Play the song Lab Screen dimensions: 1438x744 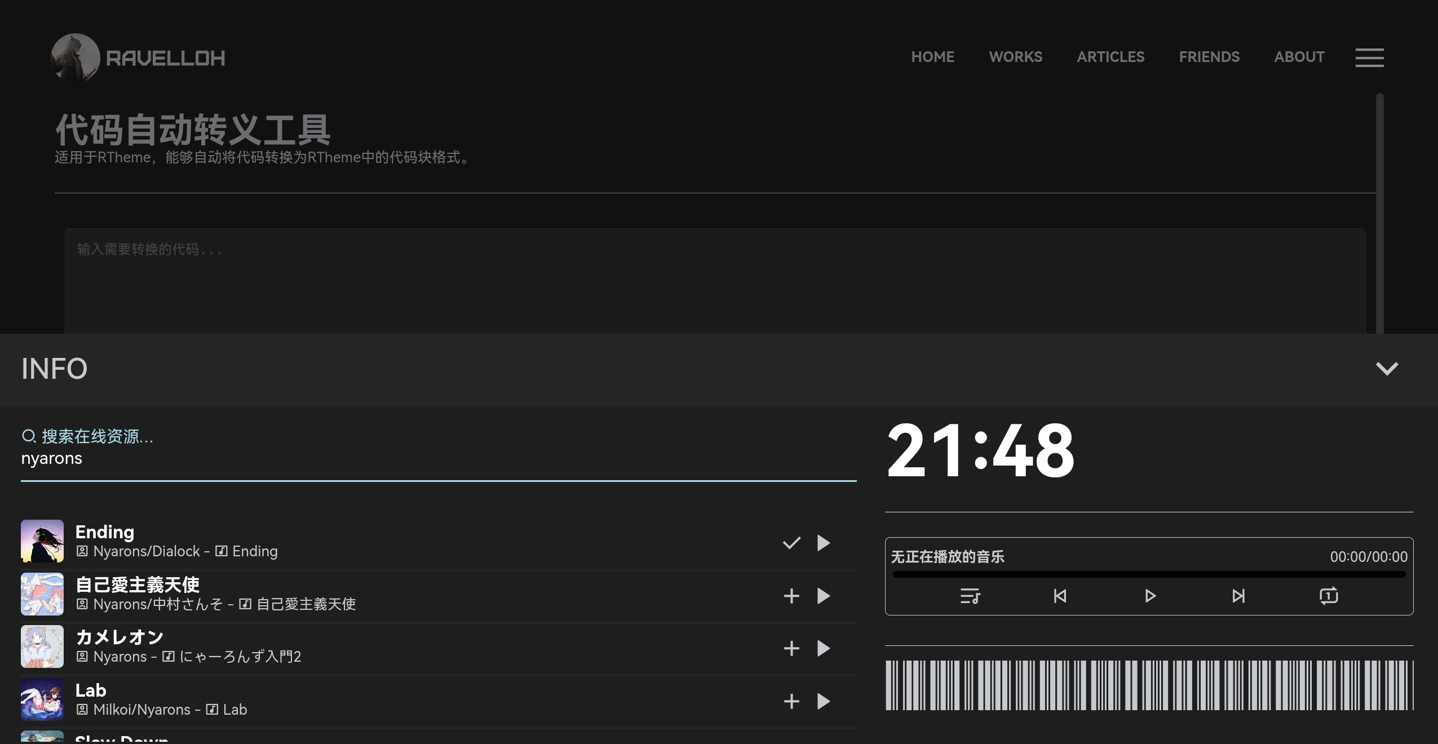(824, 701)
